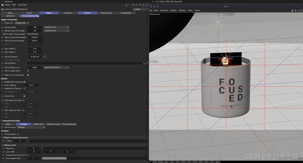303x163 pixels.
Task: Click the filter icon in Attributes toolbar
Action: pyautogui.click(x=140, y=5)
